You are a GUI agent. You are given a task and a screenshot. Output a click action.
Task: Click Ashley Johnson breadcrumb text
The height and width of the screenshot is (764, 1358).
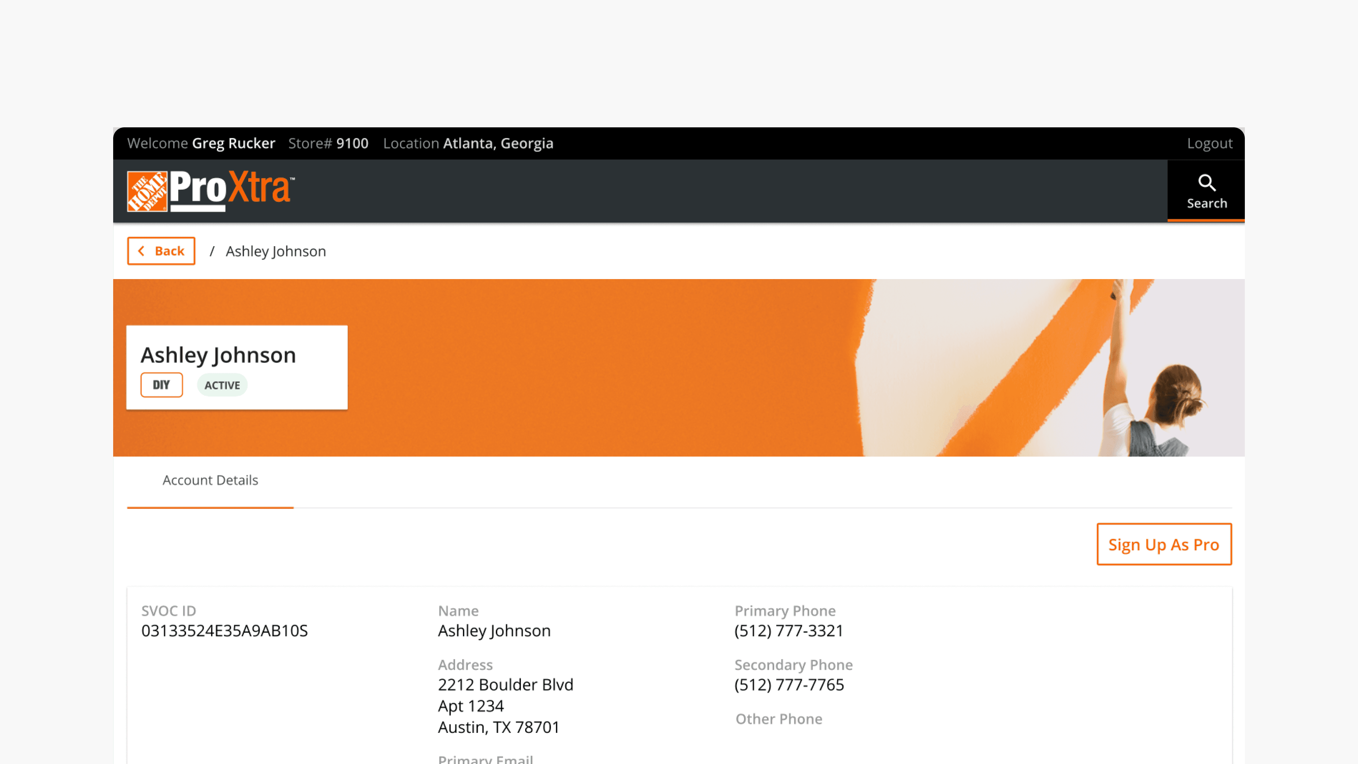point(276,251)
